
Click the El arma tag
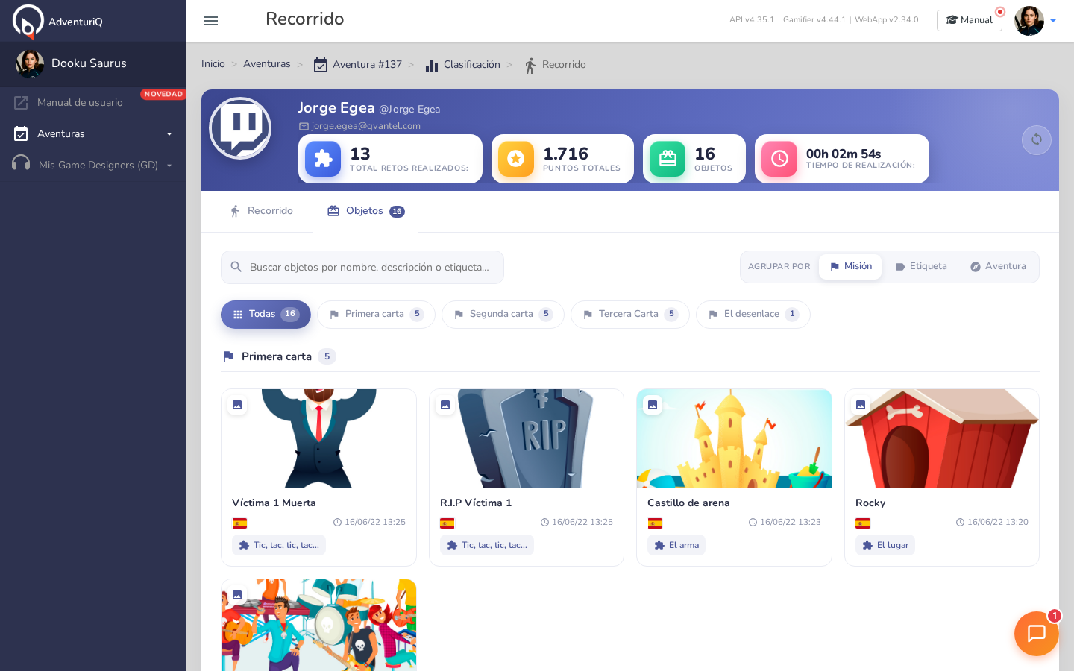click(676, 545)
